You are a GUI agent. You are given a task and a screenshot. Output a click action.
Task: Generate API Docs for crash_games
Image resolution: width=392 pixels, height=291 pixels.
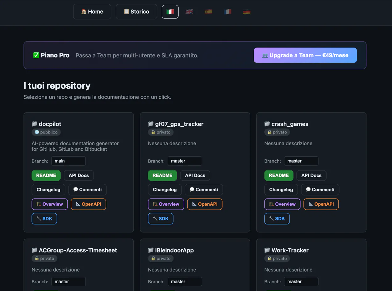pos(311,175)
